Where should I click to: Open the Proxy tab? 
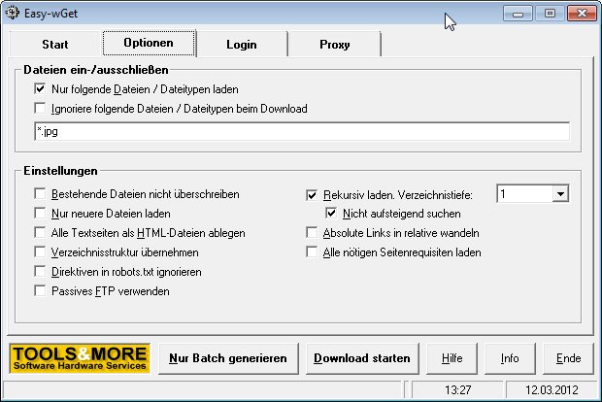(334, 44)
